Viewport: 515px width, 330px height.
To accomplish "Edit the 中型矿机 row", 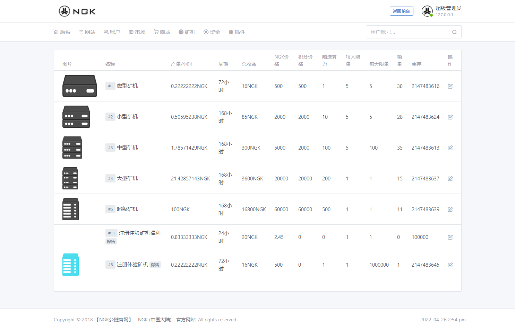I will click(x=450, y=148).
